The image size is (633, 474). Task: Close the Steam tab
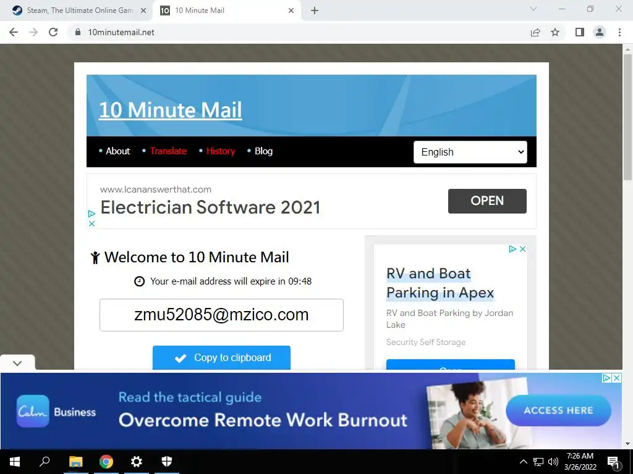pyautogui.click(x=143, y=10)
